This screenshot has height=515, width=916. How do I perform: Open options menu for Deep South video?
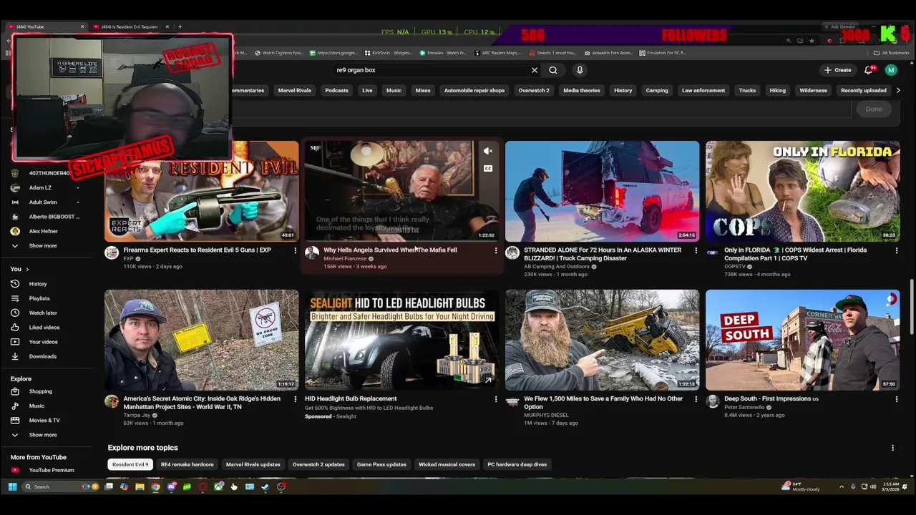(x=896, y=399)
